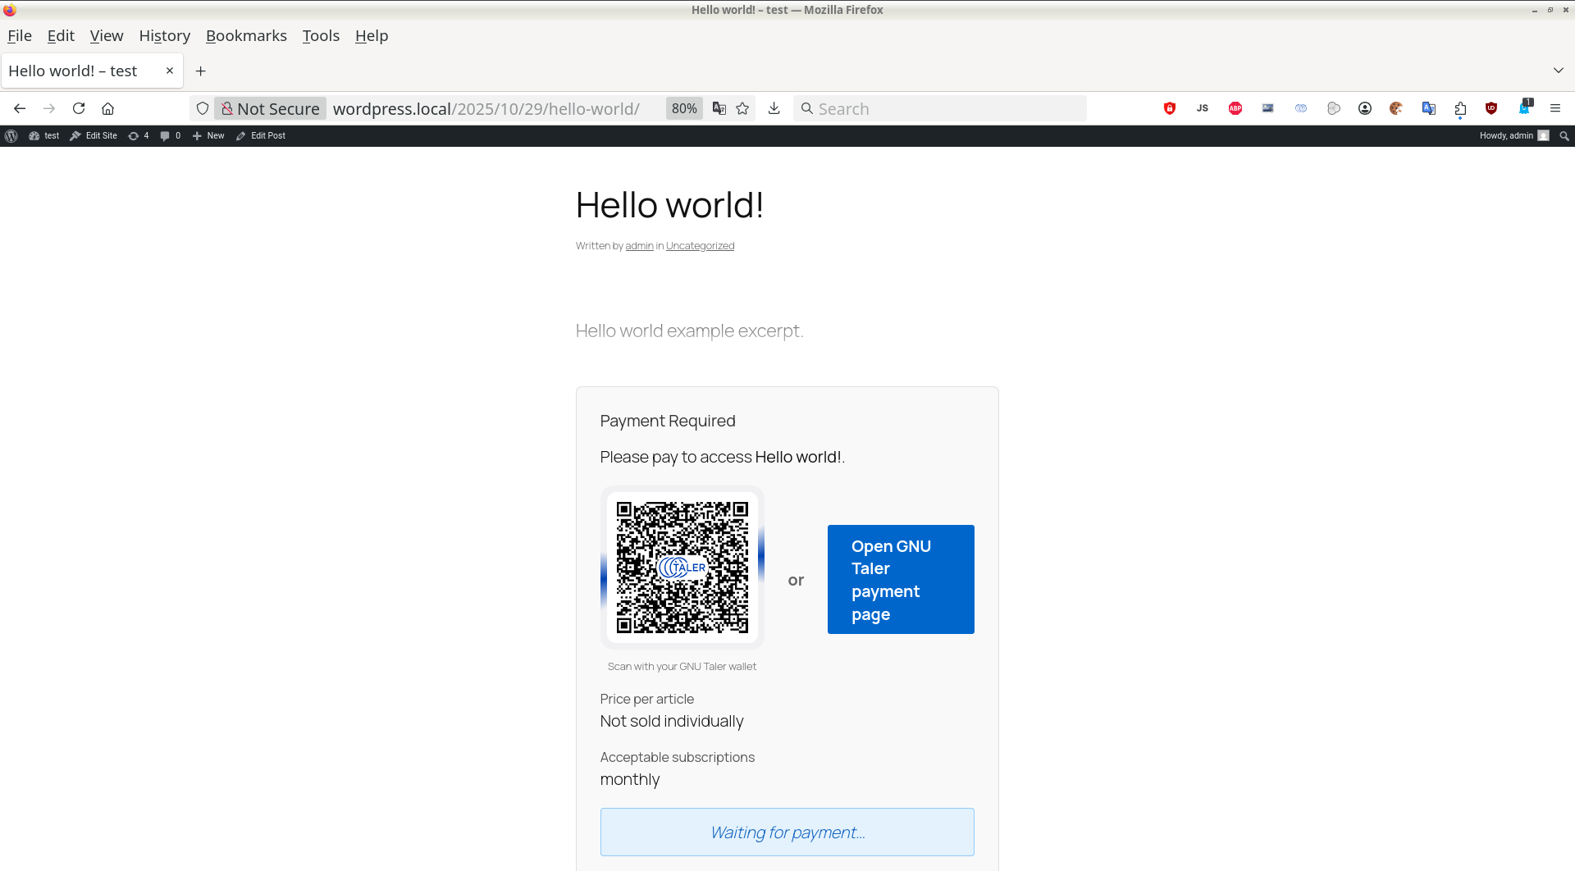Open the cookie extension
The image size is (1575, 871).
[1396, 108]
